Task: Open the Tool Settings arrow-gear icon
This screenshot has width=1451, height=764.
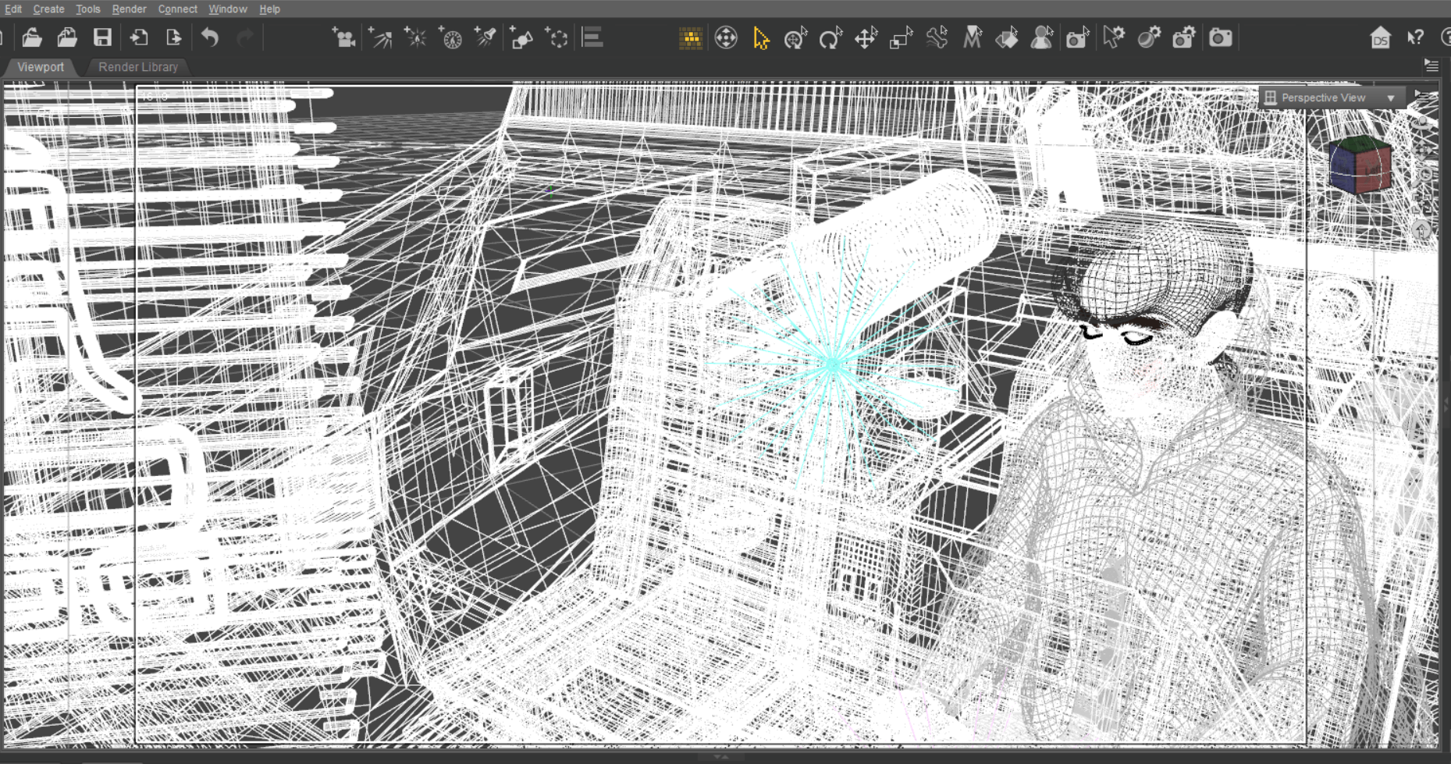Action: (x=1114, y=37)
